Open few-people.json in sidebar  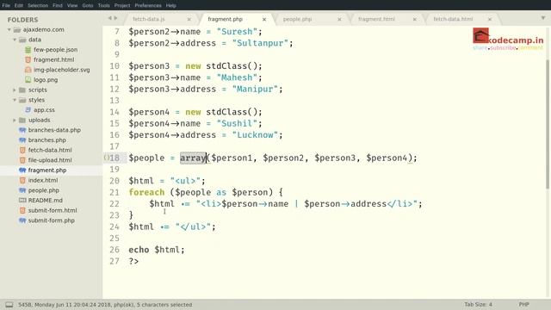pyautogui.click(x=55, y=50)
